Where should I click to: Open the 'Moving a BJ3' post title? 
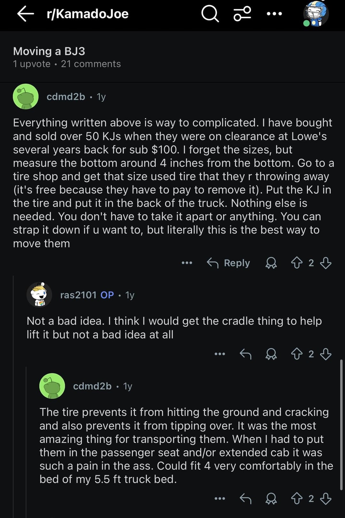(49, 51)
